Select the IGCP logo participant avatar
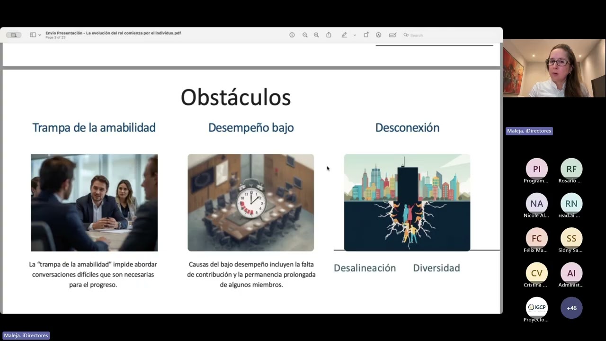 536,307
